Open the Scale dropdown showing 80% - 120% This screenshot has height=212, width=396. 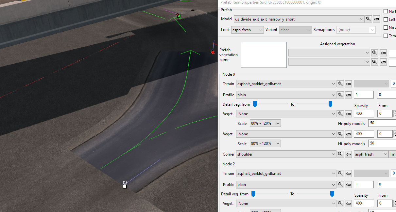pyautogui.click(x=265, y=123)
